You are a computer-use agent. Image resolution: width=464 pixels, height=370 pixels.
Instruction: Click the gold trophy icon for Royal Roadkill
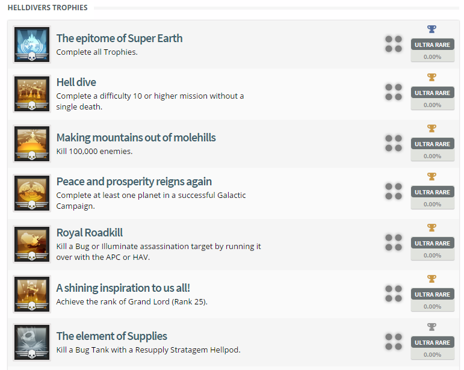click(x=432, y=227)
